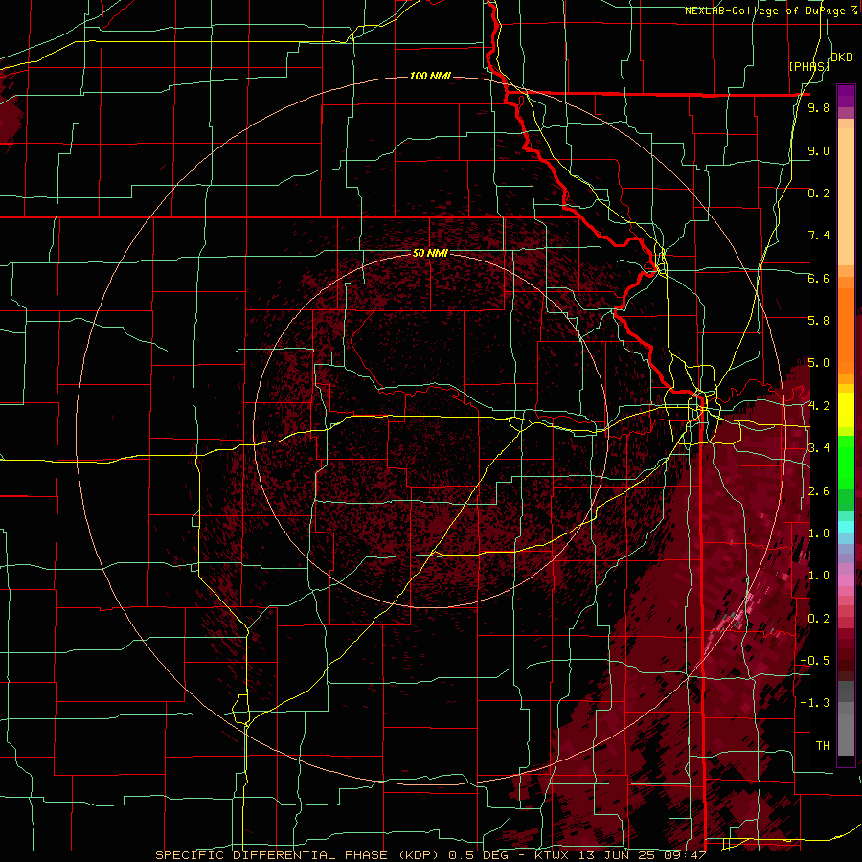
Task: Click the 8.2 value on the color scale
Action: tap(819, 193)
